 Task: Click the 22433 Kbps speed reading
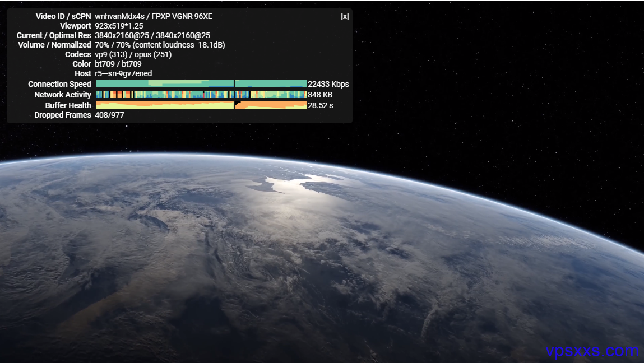click(x=328, y=84)
